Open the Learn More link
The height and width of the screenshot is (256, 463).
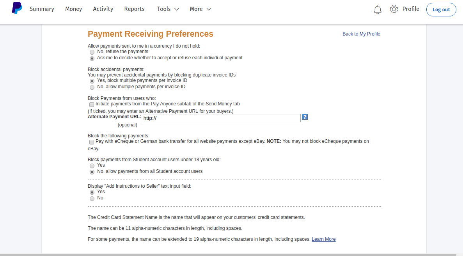tap(323, 239)
